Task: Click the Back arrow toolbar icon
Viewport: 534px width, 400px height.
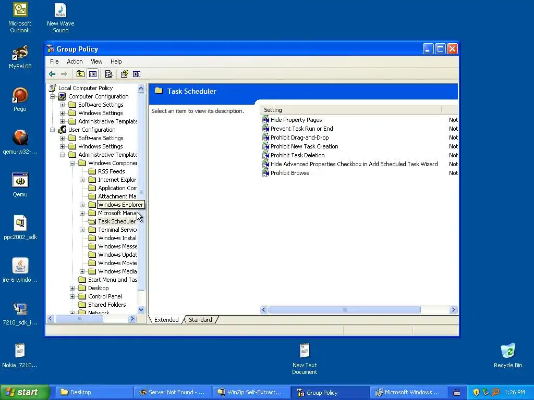Action: click(52, 74)
